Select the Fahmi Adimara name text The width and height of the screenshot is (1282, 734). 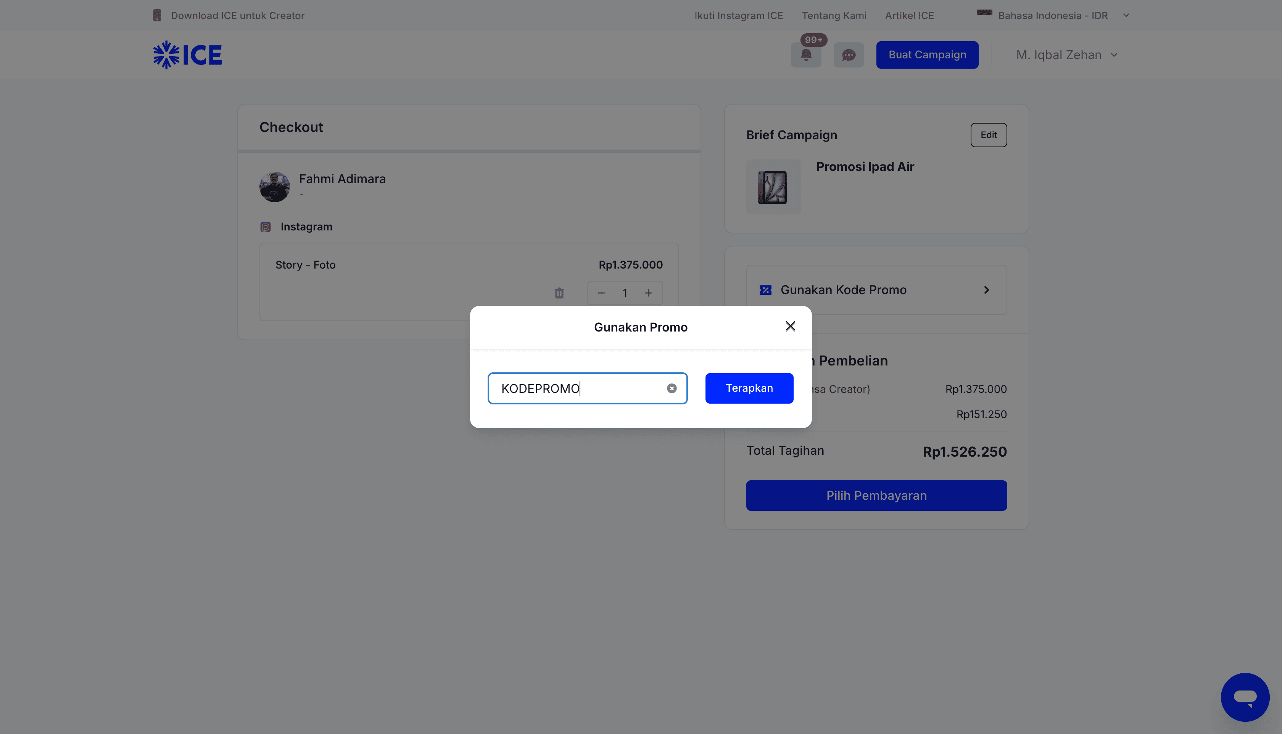[x=342, y=179]
